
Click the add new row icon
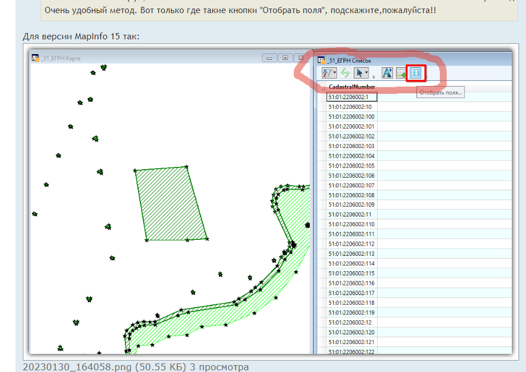pos(400,73)
